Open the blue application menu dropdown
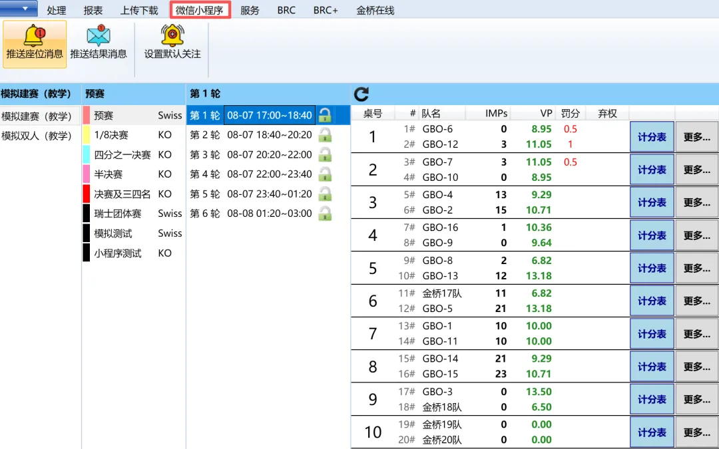The height and width of the screenshot is (449, 719). pyautogui.click(x=19, y=8)
